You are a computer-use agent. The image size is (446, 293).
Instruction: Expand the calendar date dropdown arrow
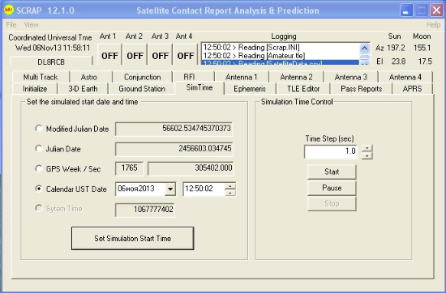170,189
